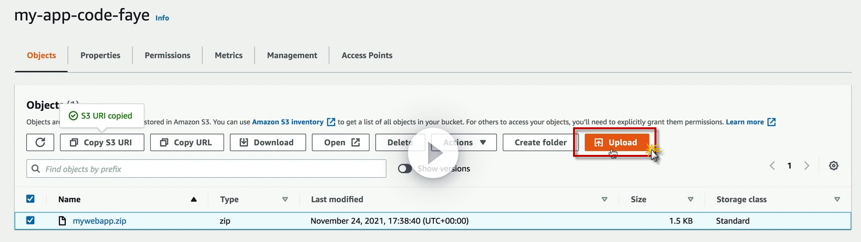
Task: Uncheck the select-all objects checkbox
Action: 31,199
